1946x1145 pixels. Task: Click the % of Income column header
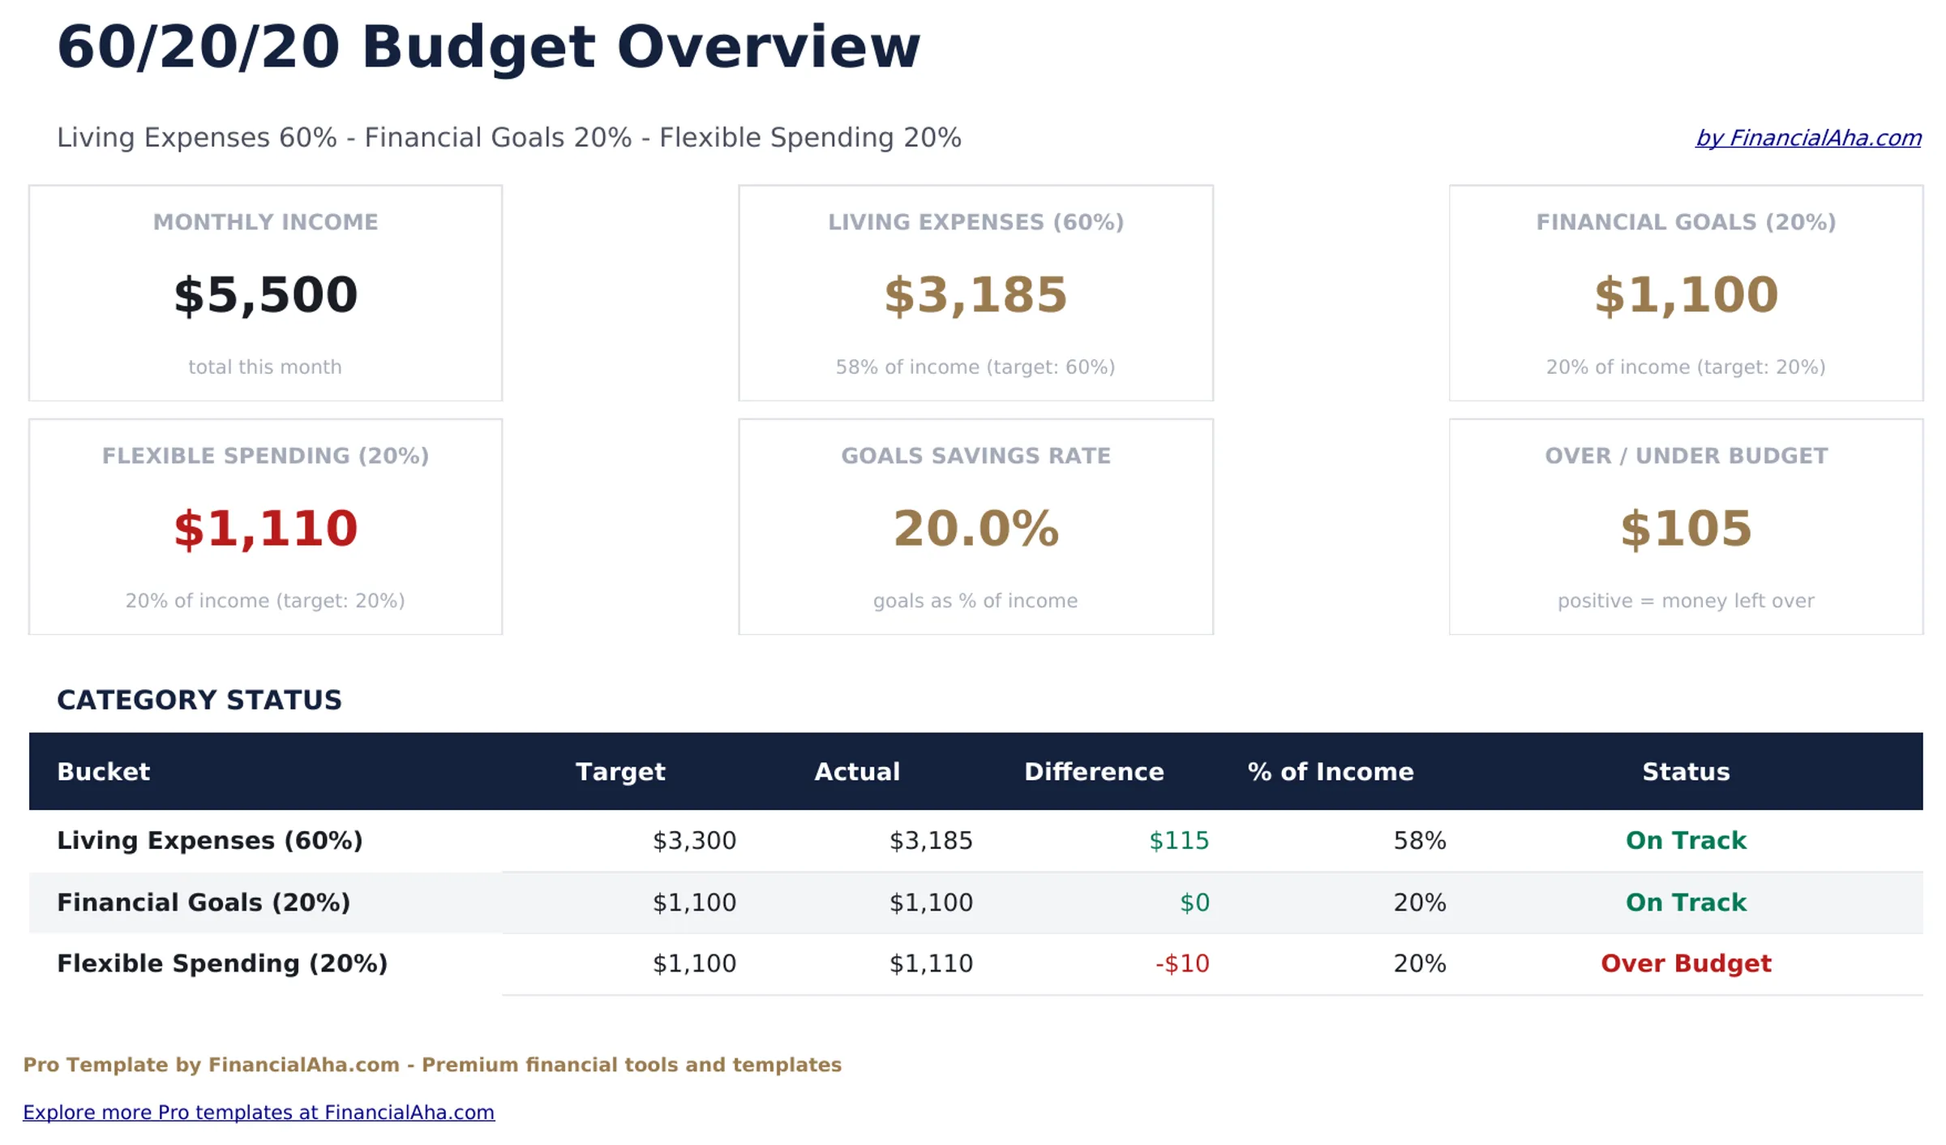[x=1331, y=771]
